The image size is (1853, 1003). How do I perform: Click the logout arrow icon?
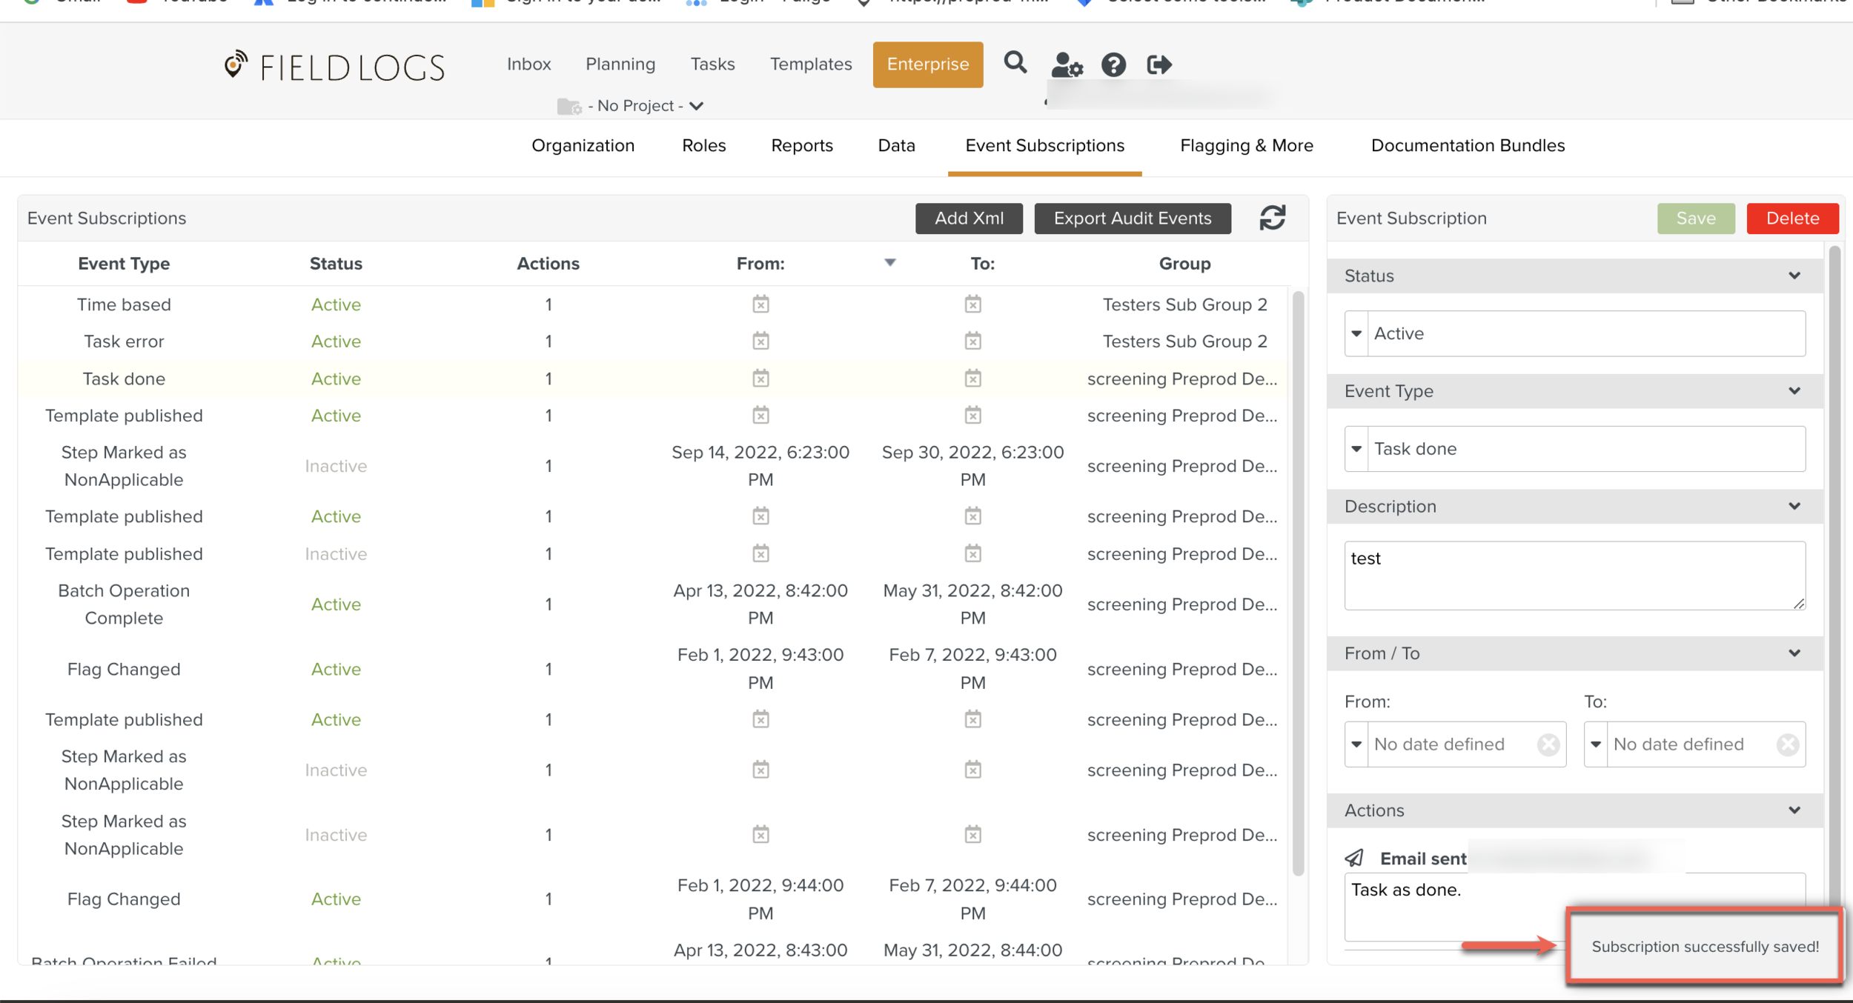pyautogui.click(x=1158, y=64)
